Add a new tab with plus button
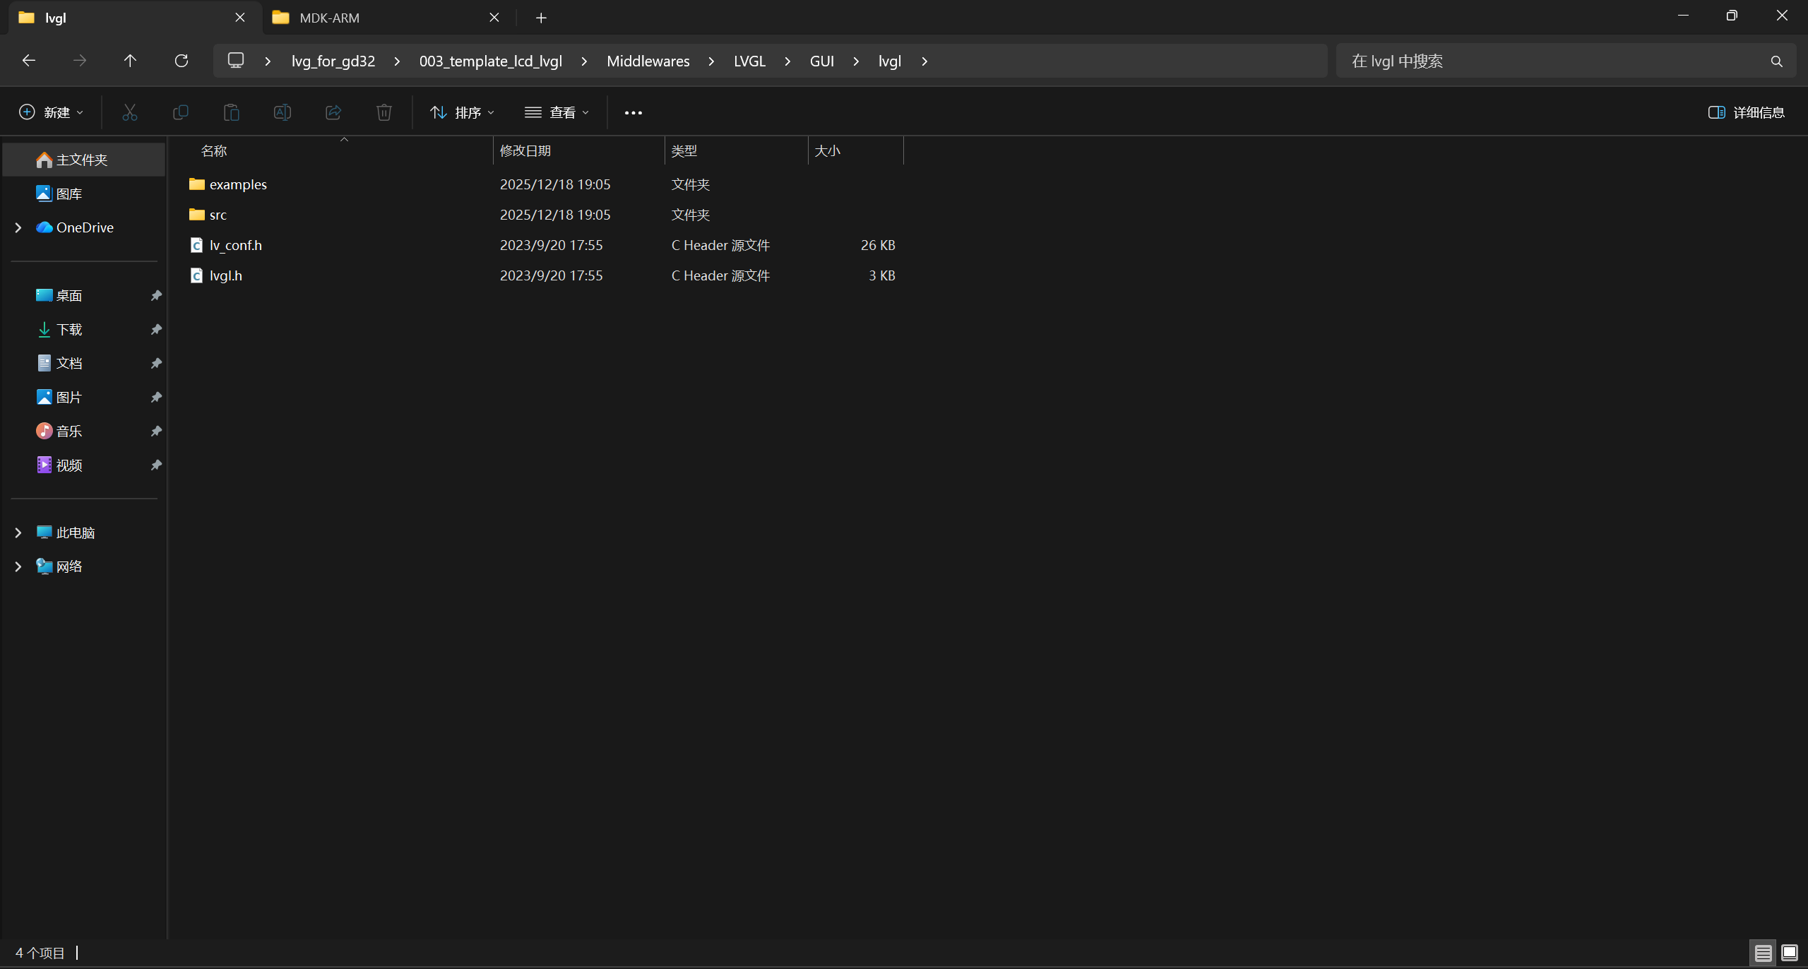1808x969 pixels. tap(541, 18)
